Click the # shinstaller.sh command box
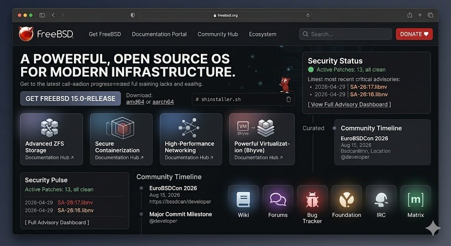 click(243, 99)
